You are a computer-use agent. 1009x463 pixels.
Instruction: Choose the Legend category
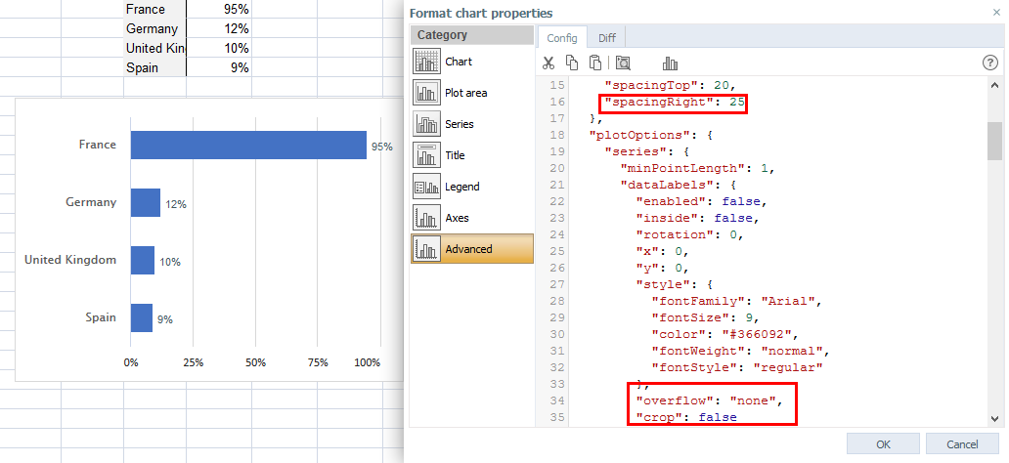[x=472, y=187]
